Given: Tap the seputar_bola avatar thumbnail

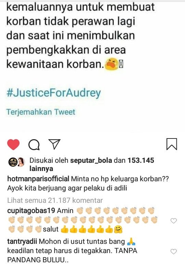Looking at the screenshot, I should [13, 162].
